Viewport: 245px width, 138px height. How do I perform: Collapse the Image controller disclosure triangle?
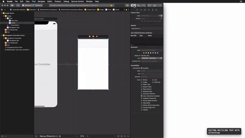pyautogui.click(x=3, y=16)
